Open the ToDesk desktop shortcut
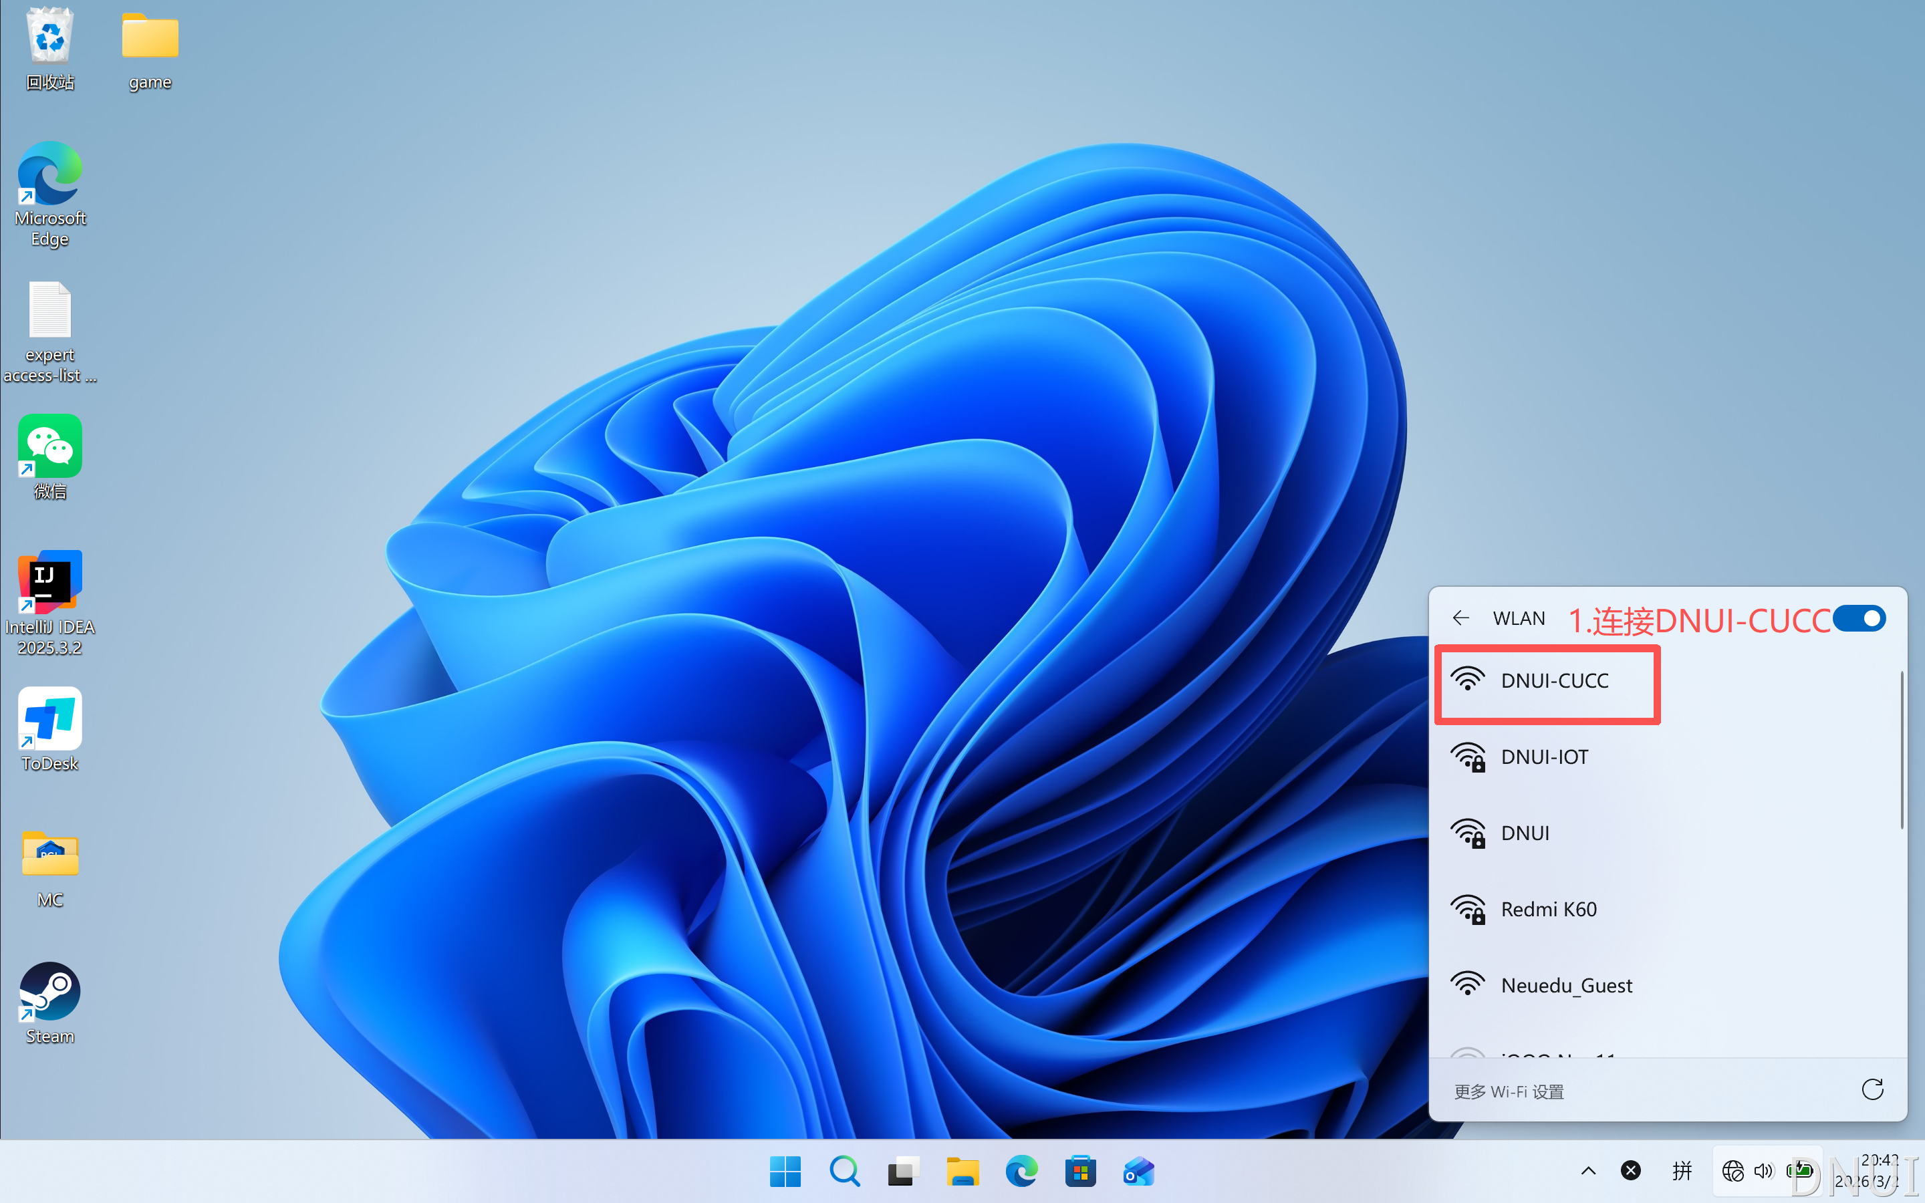This screenshot has height=1203, width=1925. pos(49,720)
